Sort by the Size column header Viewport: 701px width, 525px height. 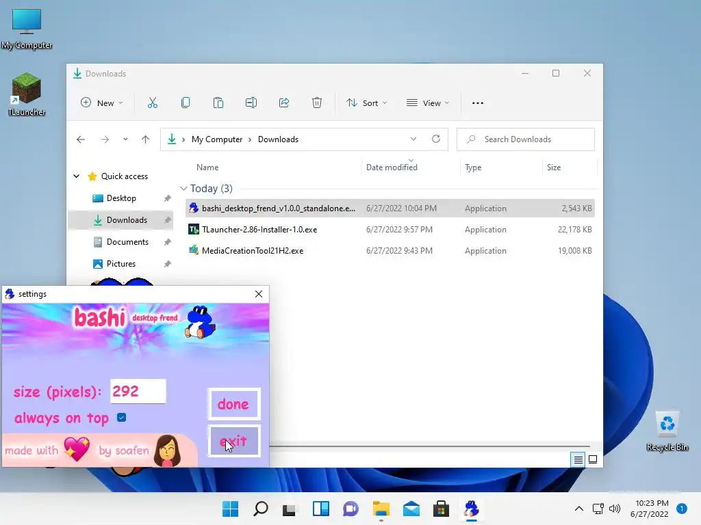pyautogui.click(x=554, y=167)
